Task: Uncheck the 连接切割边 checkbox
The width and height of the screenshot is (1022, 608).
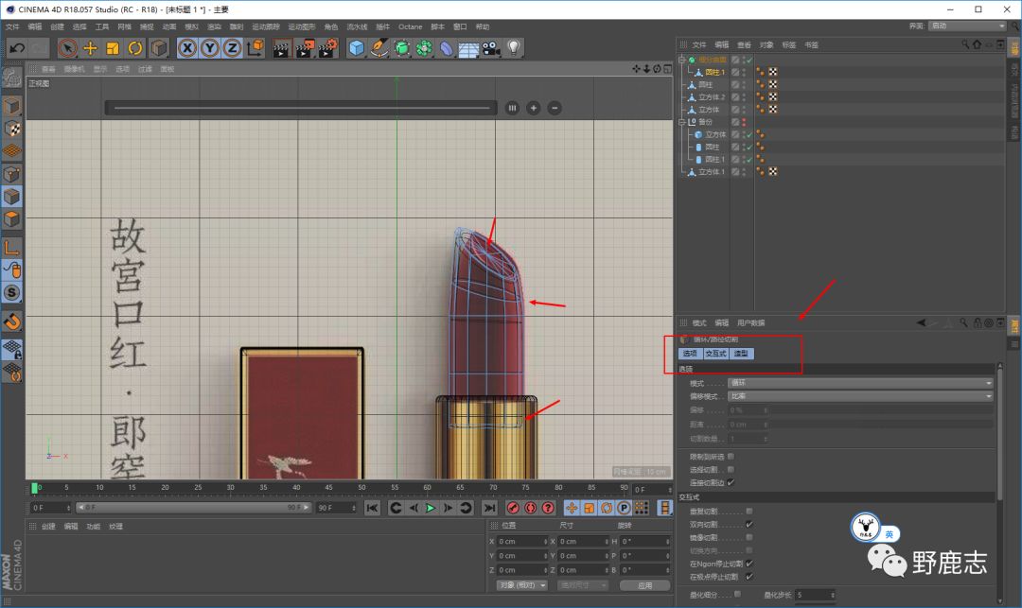Action: (731, 482)
